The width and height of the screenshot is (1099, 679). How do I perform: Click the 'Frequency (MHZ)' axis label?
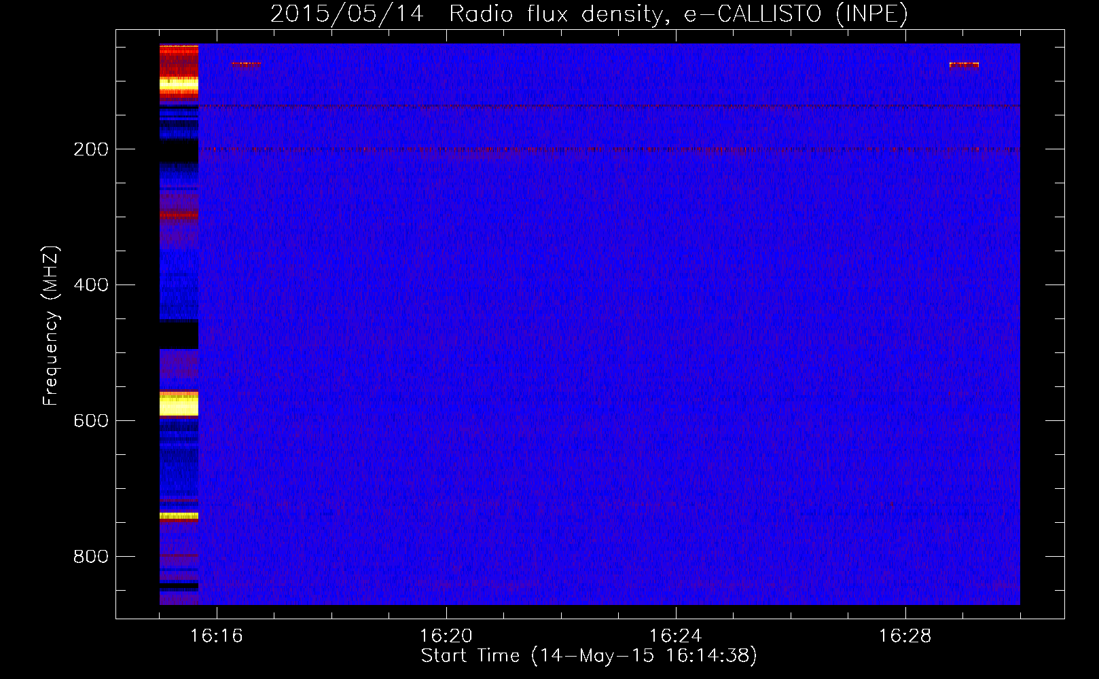tap(50, 326)
